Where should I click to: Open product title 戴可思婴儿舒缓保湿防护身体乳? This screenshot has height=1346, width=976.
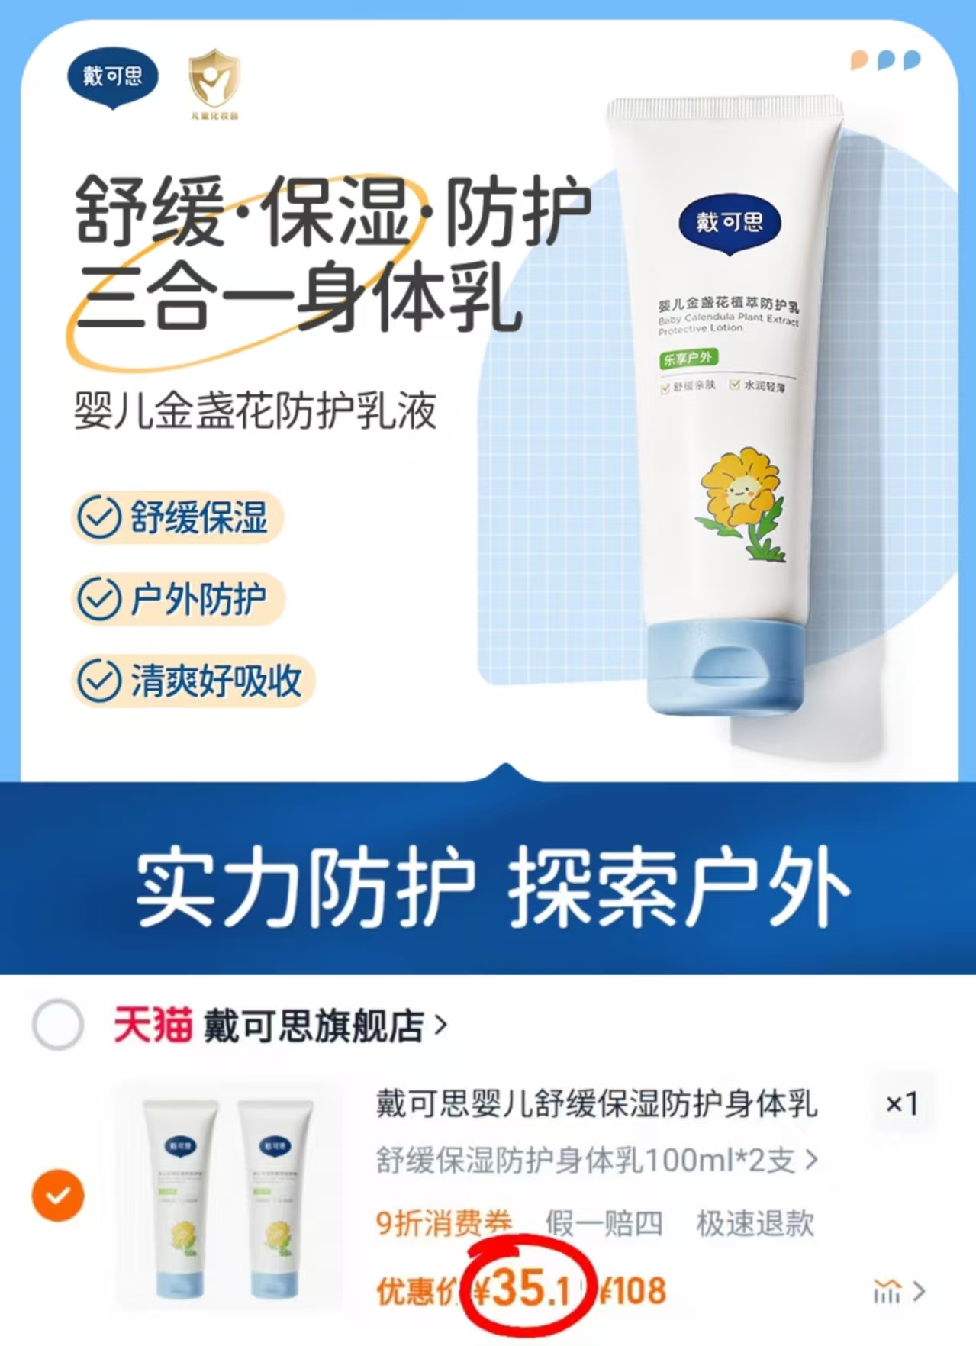[x=597, y=1103]
